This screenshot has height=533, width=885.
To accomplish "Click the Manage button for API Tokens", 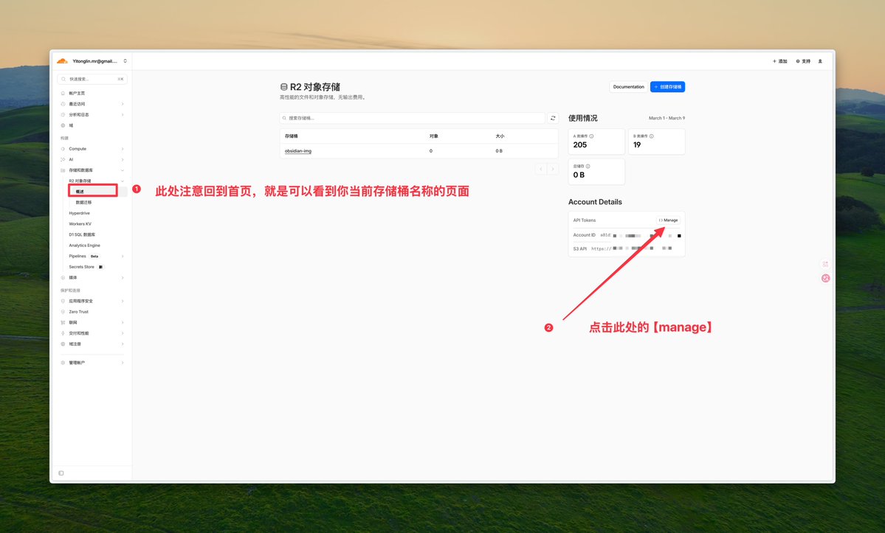I will click(669, 220).
